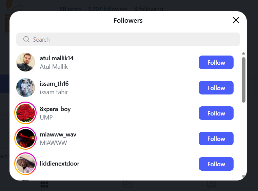Click the scrollbar up arrow
The height and width of the screenshot is (191, 258).
(x=243, y=53)
